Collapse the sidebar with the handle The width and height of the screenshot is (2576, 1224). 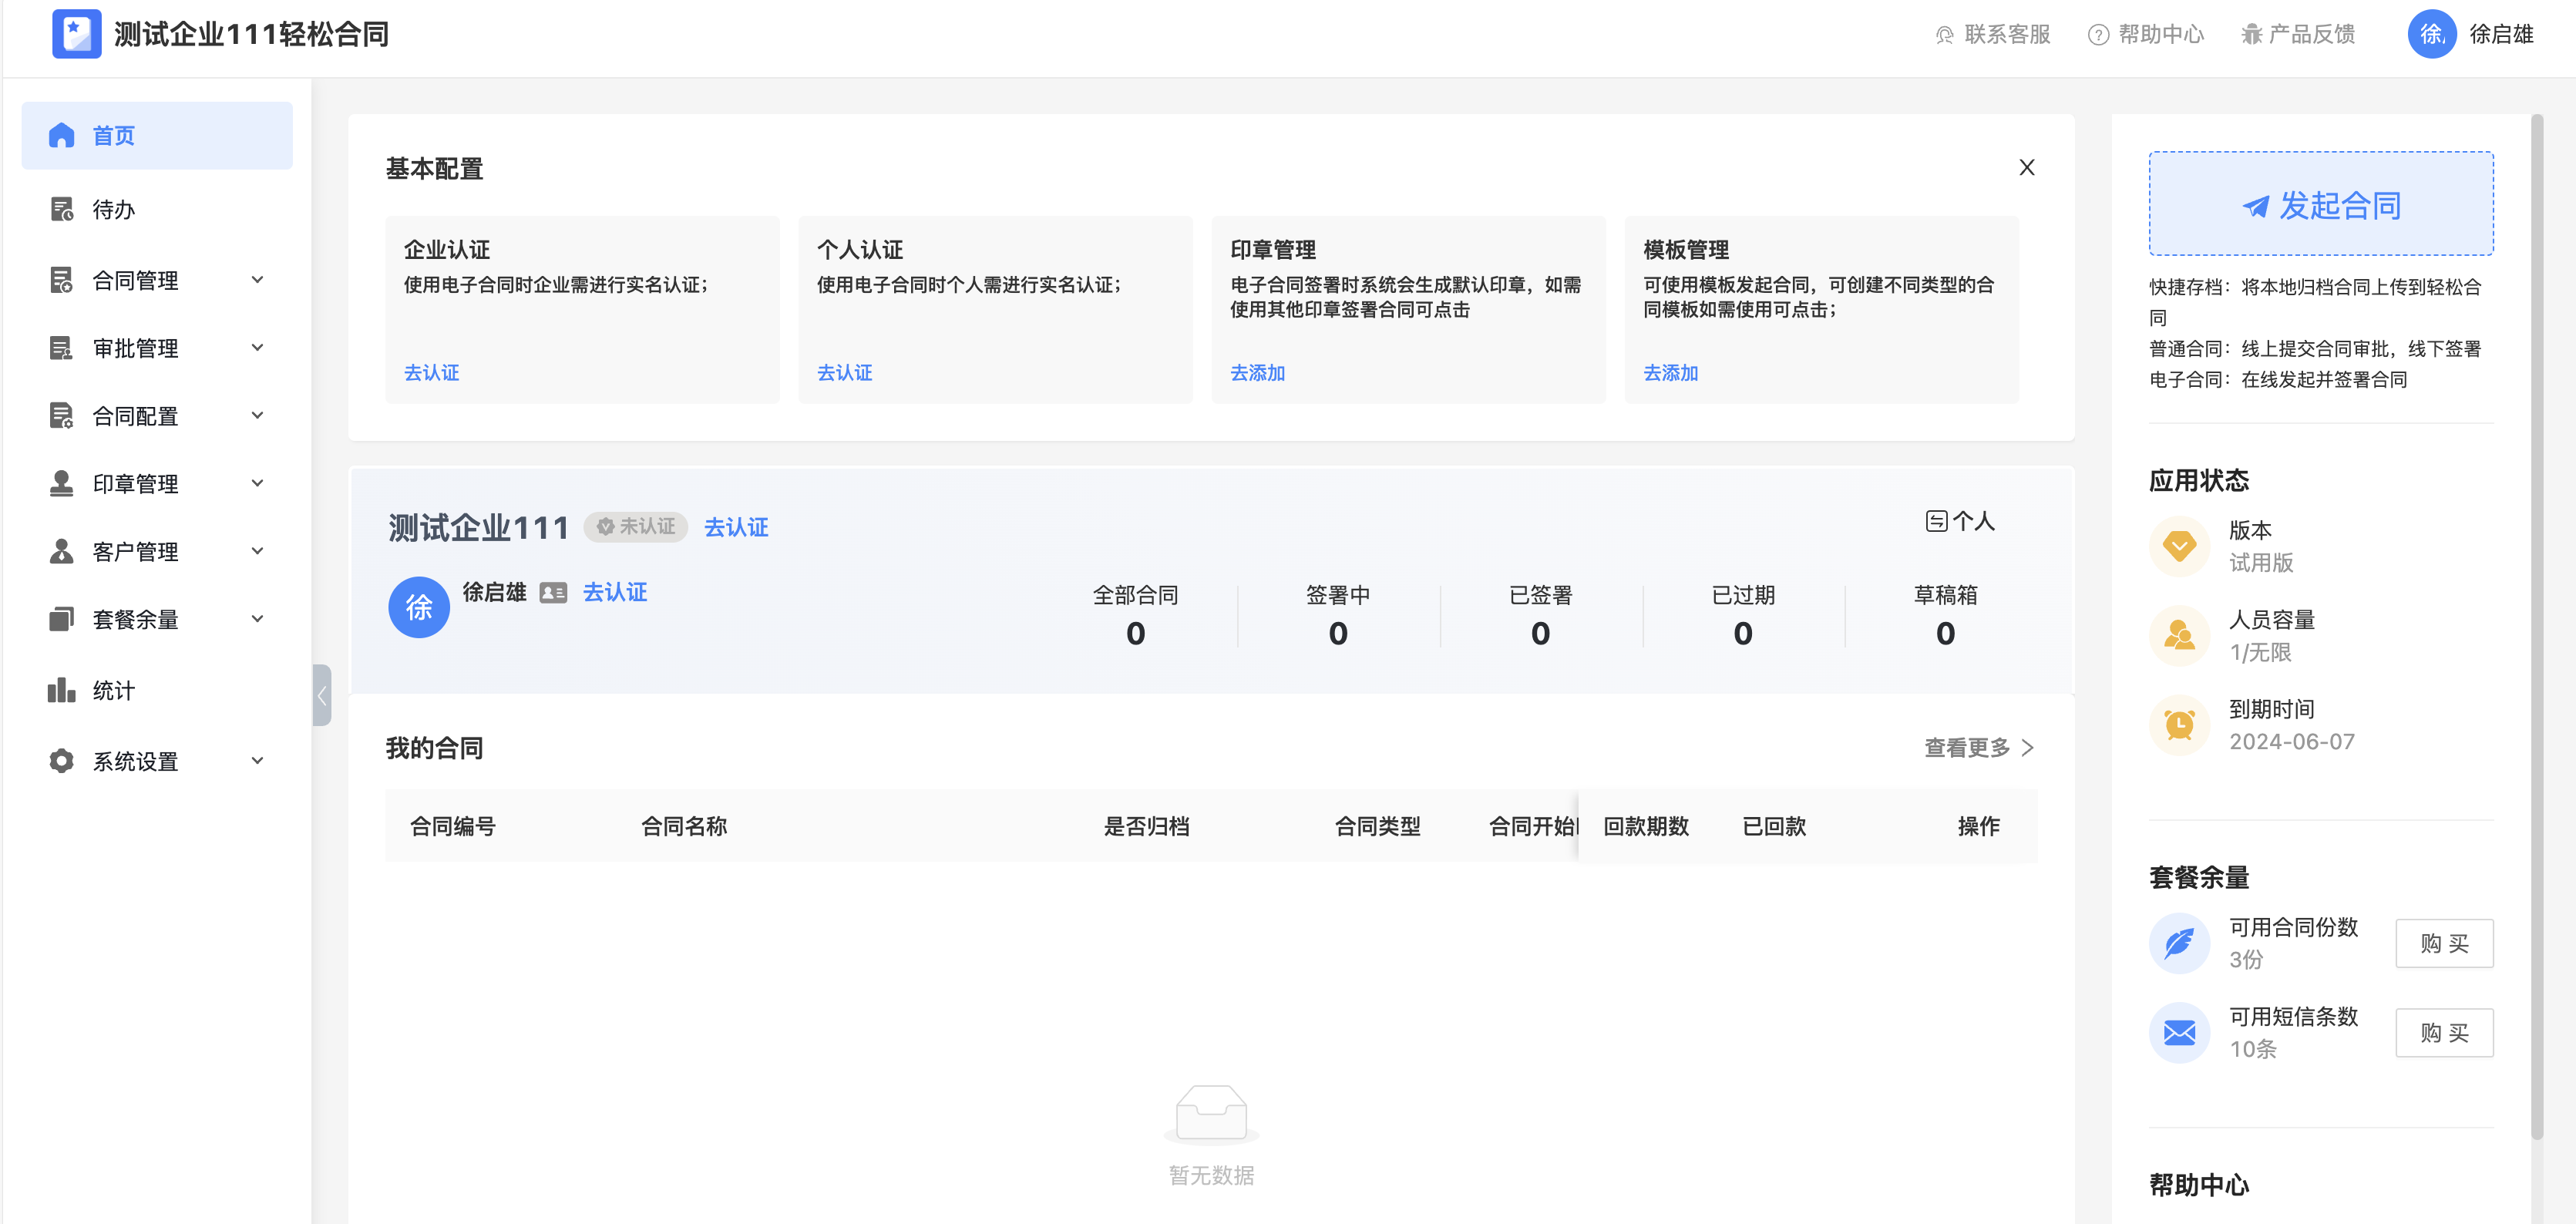[322, 695]
